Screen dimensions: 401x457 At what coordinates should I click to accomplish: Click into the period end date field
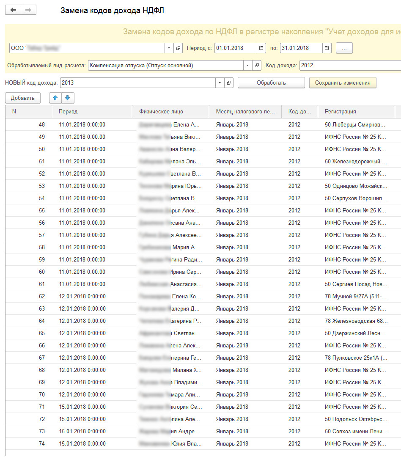(301, 48)
